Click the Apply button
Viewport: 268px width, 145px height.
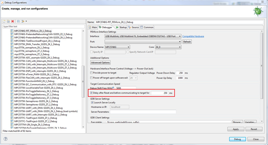pyautogui.click(x=236, y=129)
